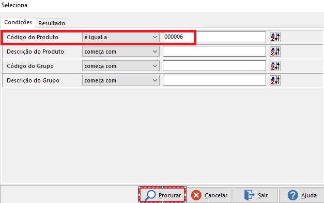Select the Código do Grupo label
The width and height of the screenshot is (324, 203).
tap(30, 66)
